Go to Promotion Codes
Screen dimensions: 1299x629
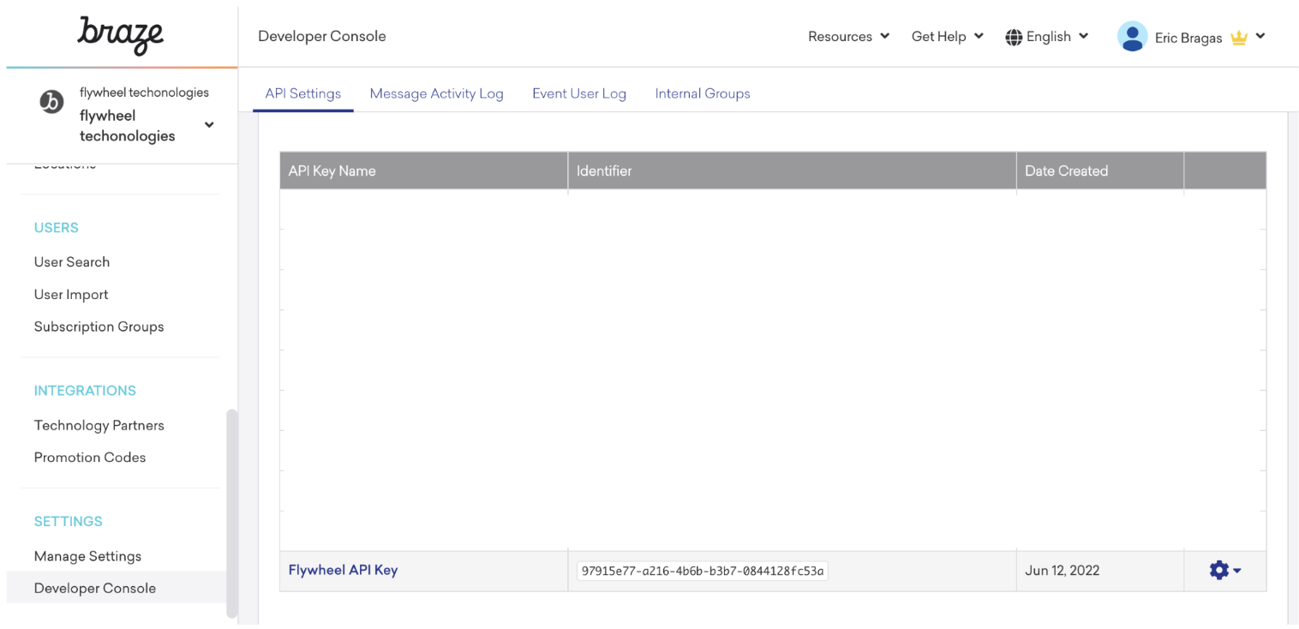pos(90,458)
